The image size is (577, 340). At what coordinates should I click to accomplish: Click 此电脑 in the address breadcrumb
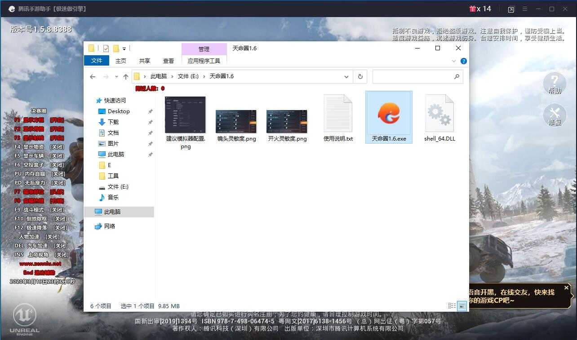[x=159, y=76]
